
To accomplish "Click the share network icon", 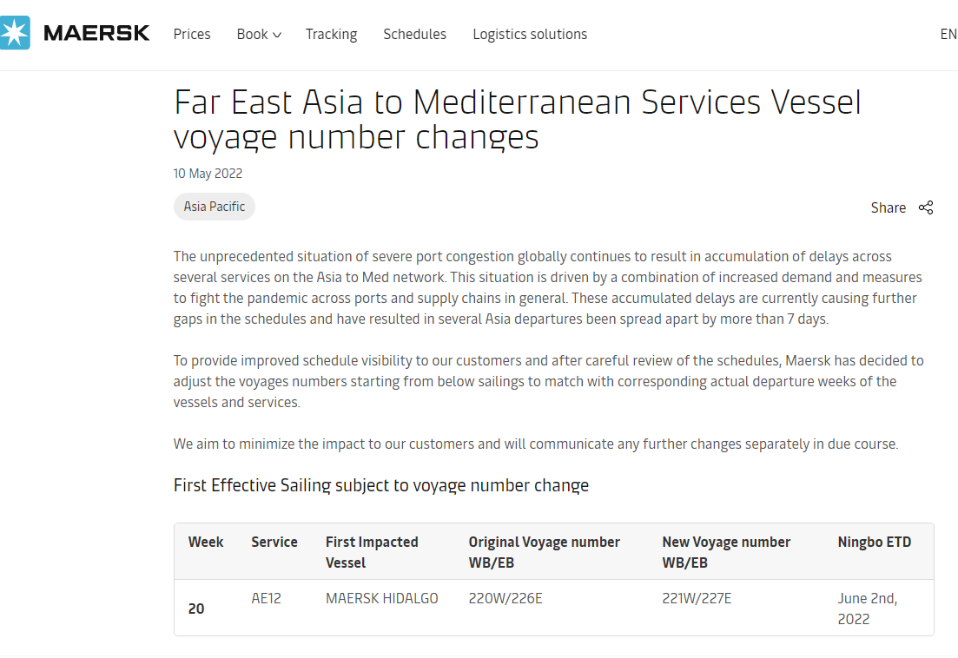I will click(926, 207).
